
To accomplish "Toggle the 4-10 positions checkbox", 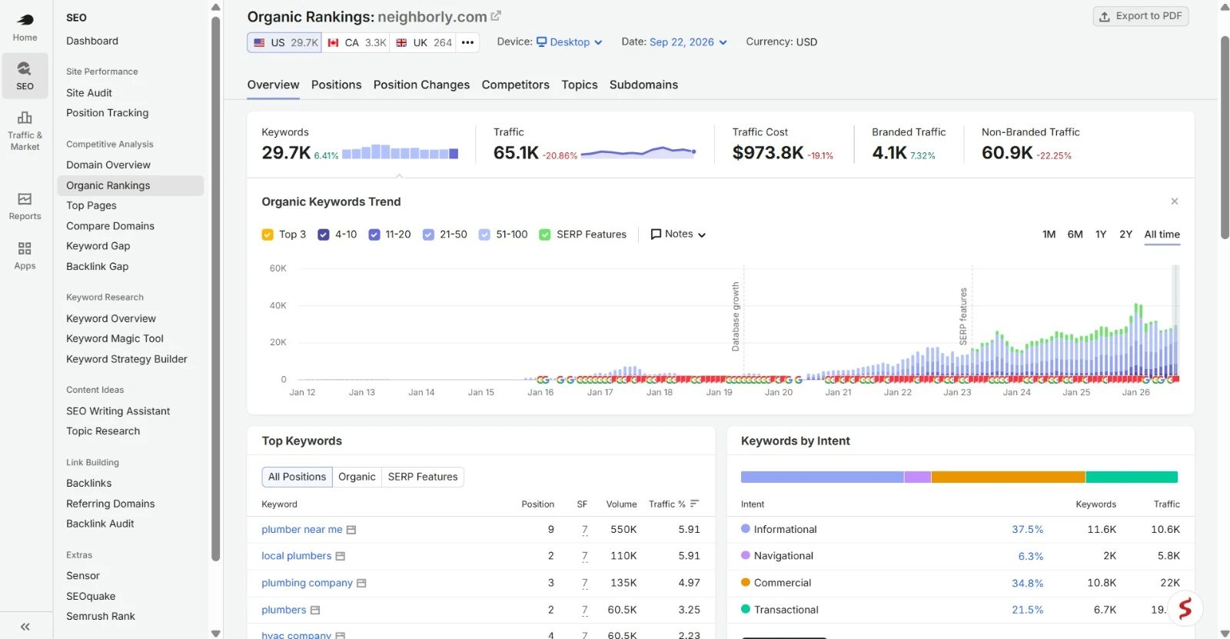I will (324, 235).
